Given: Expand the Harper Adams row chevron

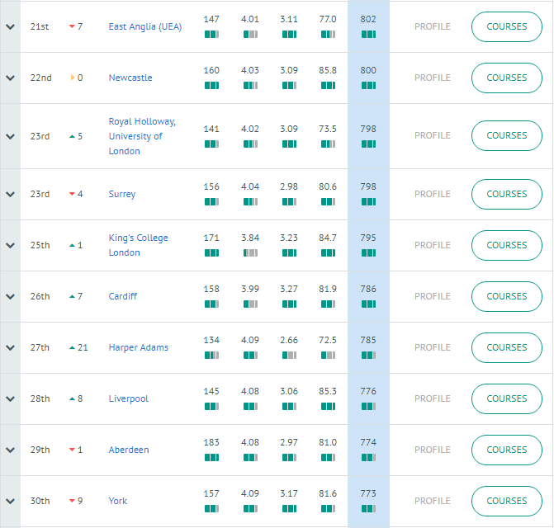Looking at the screenshot, I should [x=10, y=347].
